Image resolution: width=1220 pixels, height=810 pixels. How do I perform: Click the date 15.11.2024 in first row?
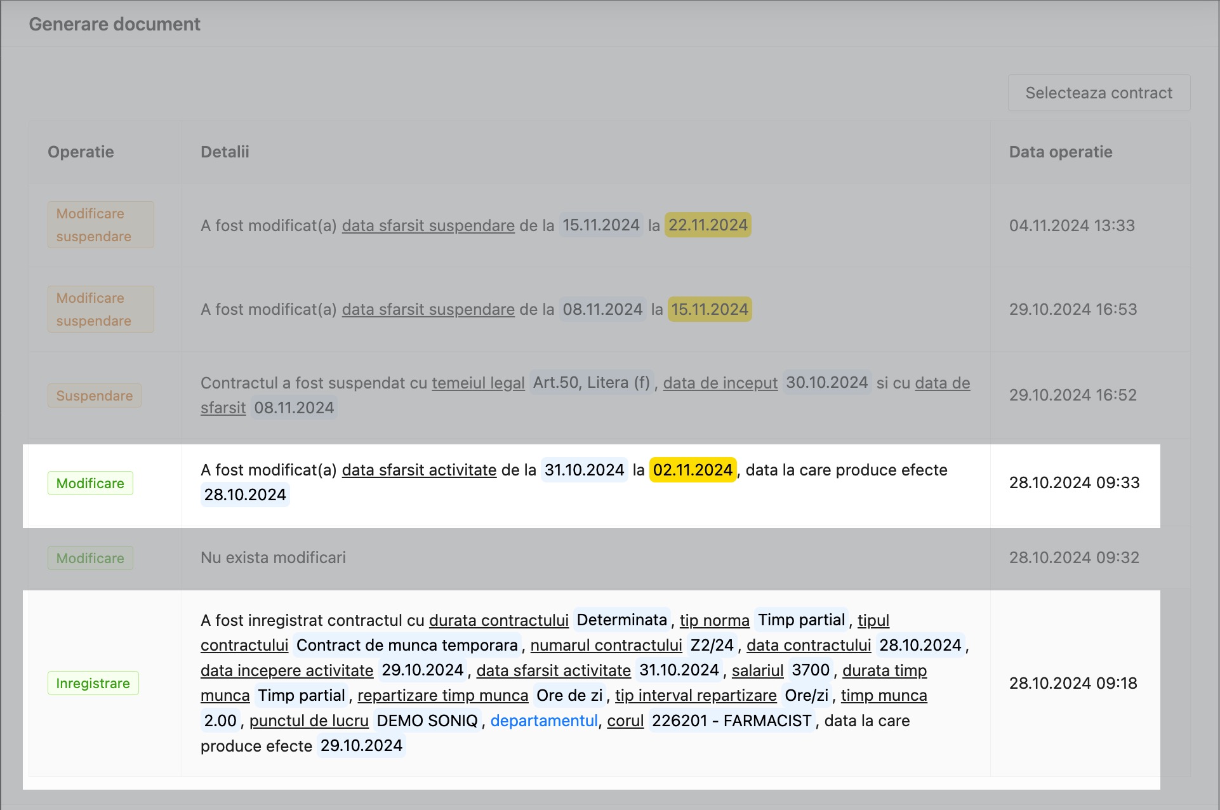pyautogui.click(x=601, y=225)
